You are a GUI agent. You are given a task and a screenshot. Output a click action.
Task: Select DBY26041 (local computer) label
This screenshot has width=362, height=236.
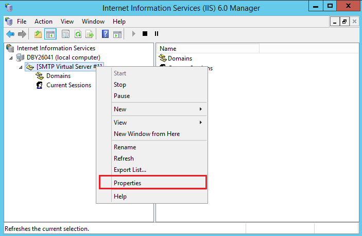(x=63, y=57)
